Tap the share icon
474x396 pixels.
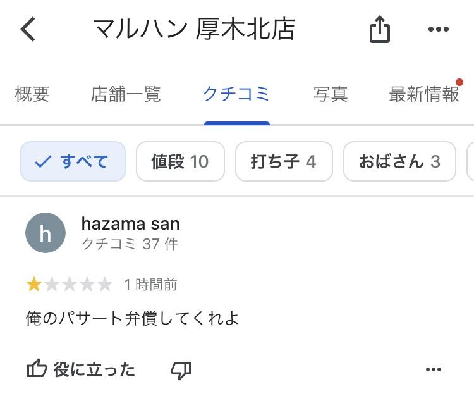click(379, 29)
